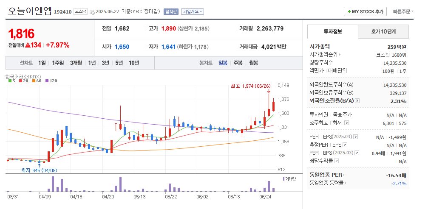Image resolution: width=428 pixels, height=209 pixels.
Task: Select the 1년 line chart period
Action: click(x=92, y=63)
